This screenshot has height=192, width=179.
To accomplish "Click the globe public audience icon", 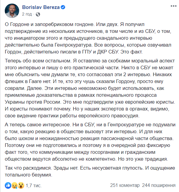I will (x=38, y=14).
